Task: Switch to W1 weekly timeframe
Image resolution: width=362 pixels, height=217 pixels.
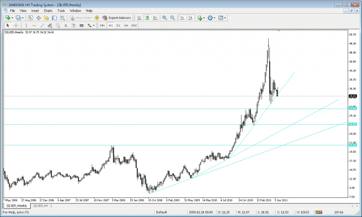Action: tap(111, 25)
